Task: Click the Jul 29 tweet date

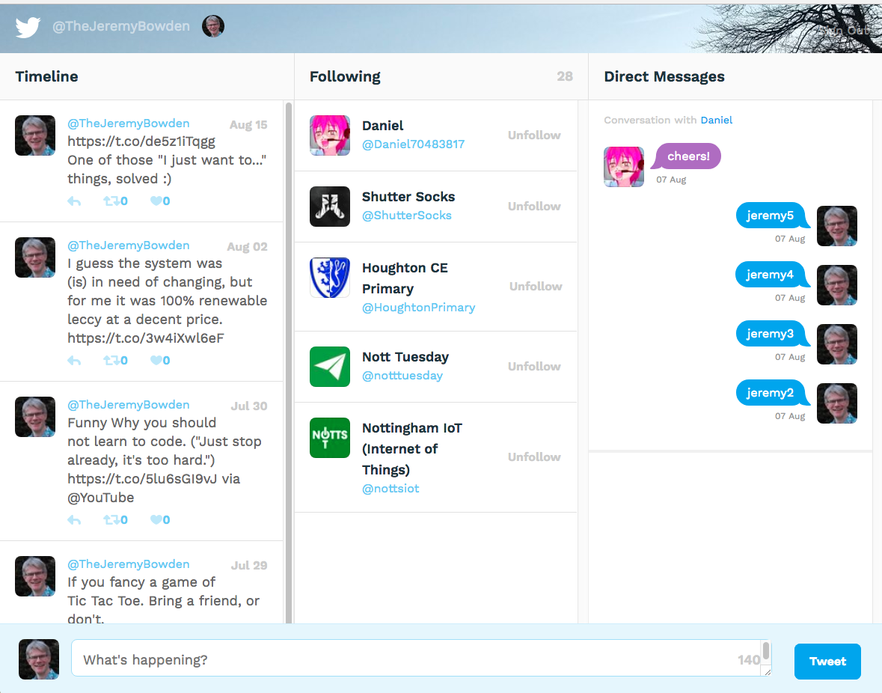Action: click(248, 565)
